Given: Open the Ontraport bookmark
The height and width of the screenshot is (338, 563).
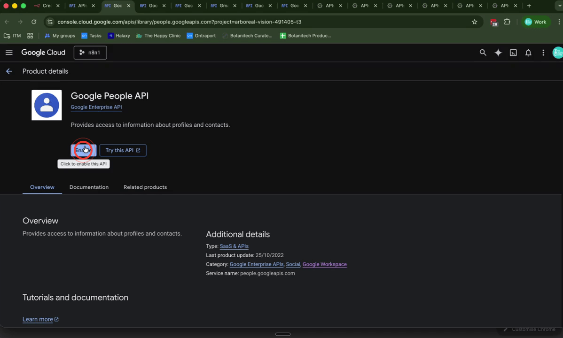Looking at the screenshot, I should click(201, 35).
